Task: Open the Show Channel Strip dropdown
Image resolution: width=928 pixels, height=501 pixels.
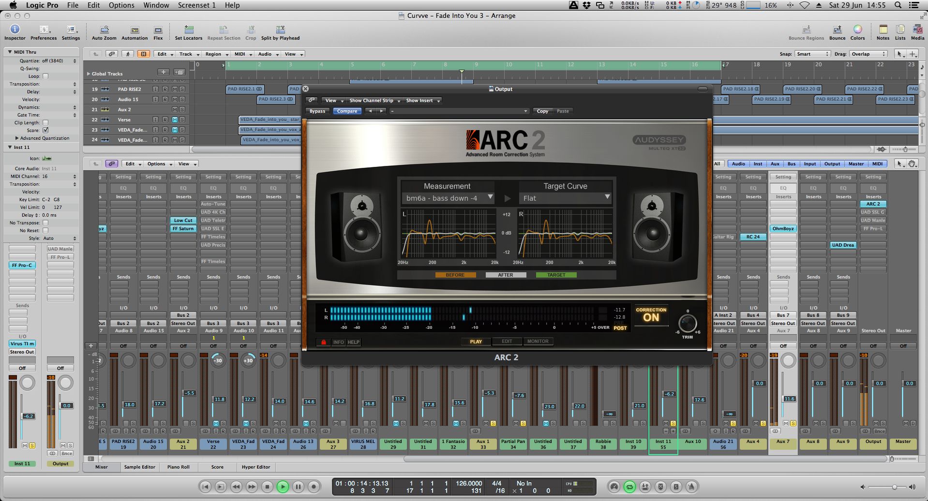Action: click(375, 100)
